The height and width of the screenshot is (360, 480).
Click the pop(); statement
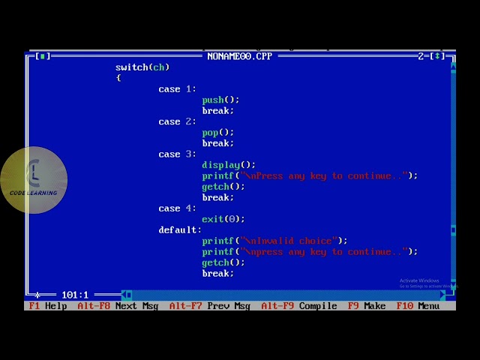[x=217, y=133]
